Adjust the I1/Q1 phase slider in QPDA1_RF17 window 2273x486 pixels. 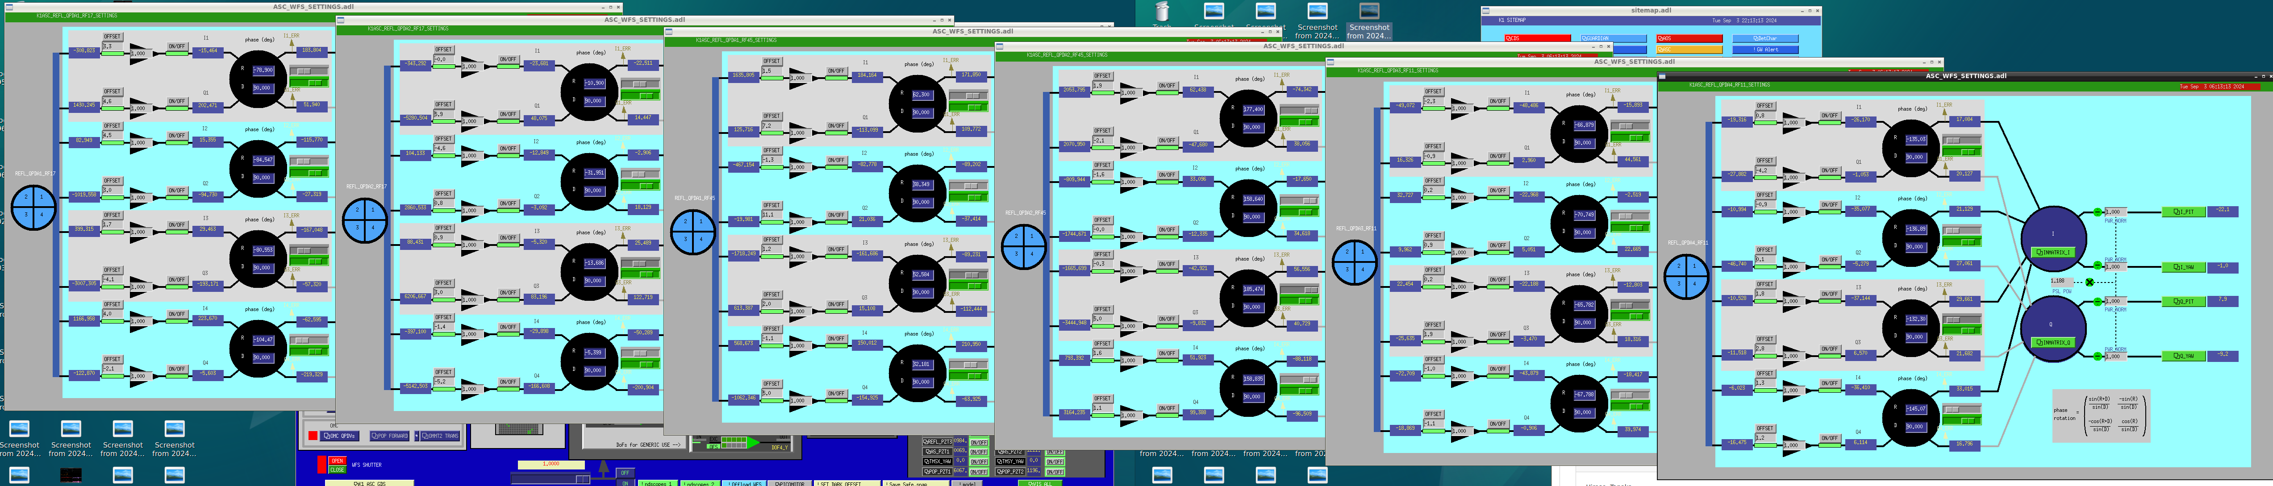(310, 71)
